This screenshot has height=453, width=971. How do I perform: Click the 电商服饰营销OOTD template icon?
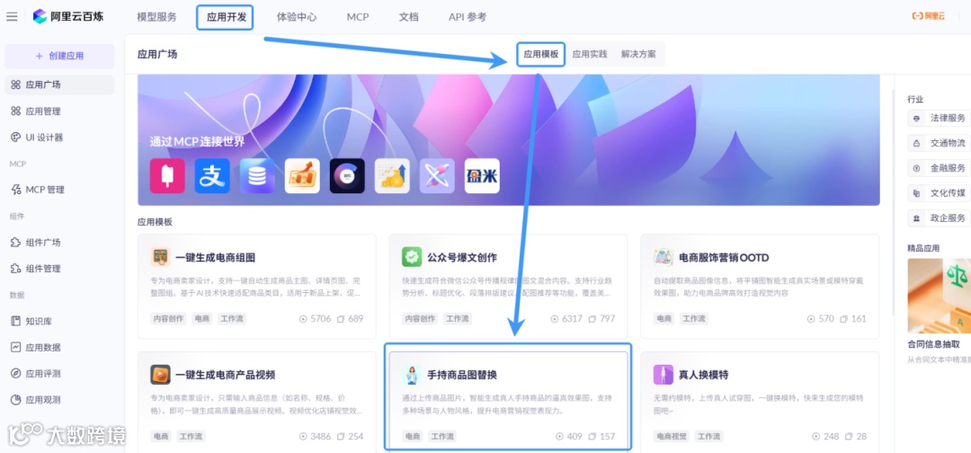(x=664, y=257)
